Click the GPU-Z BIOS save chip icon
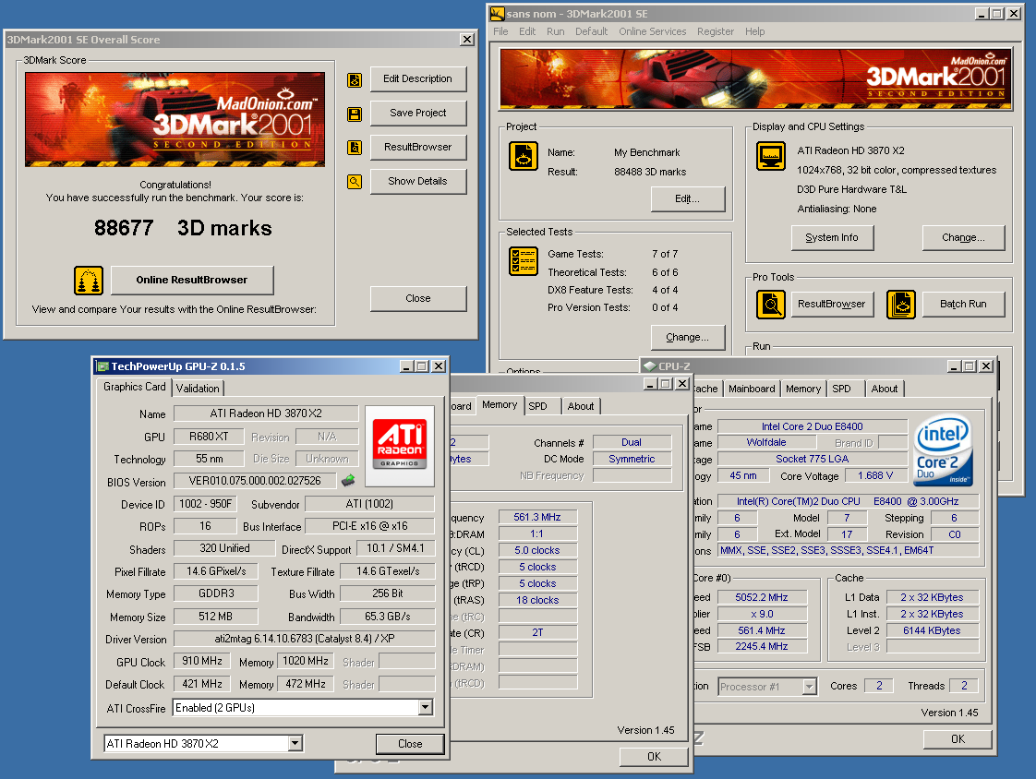Screen dimensions: 1036x779 coord(348,480)
